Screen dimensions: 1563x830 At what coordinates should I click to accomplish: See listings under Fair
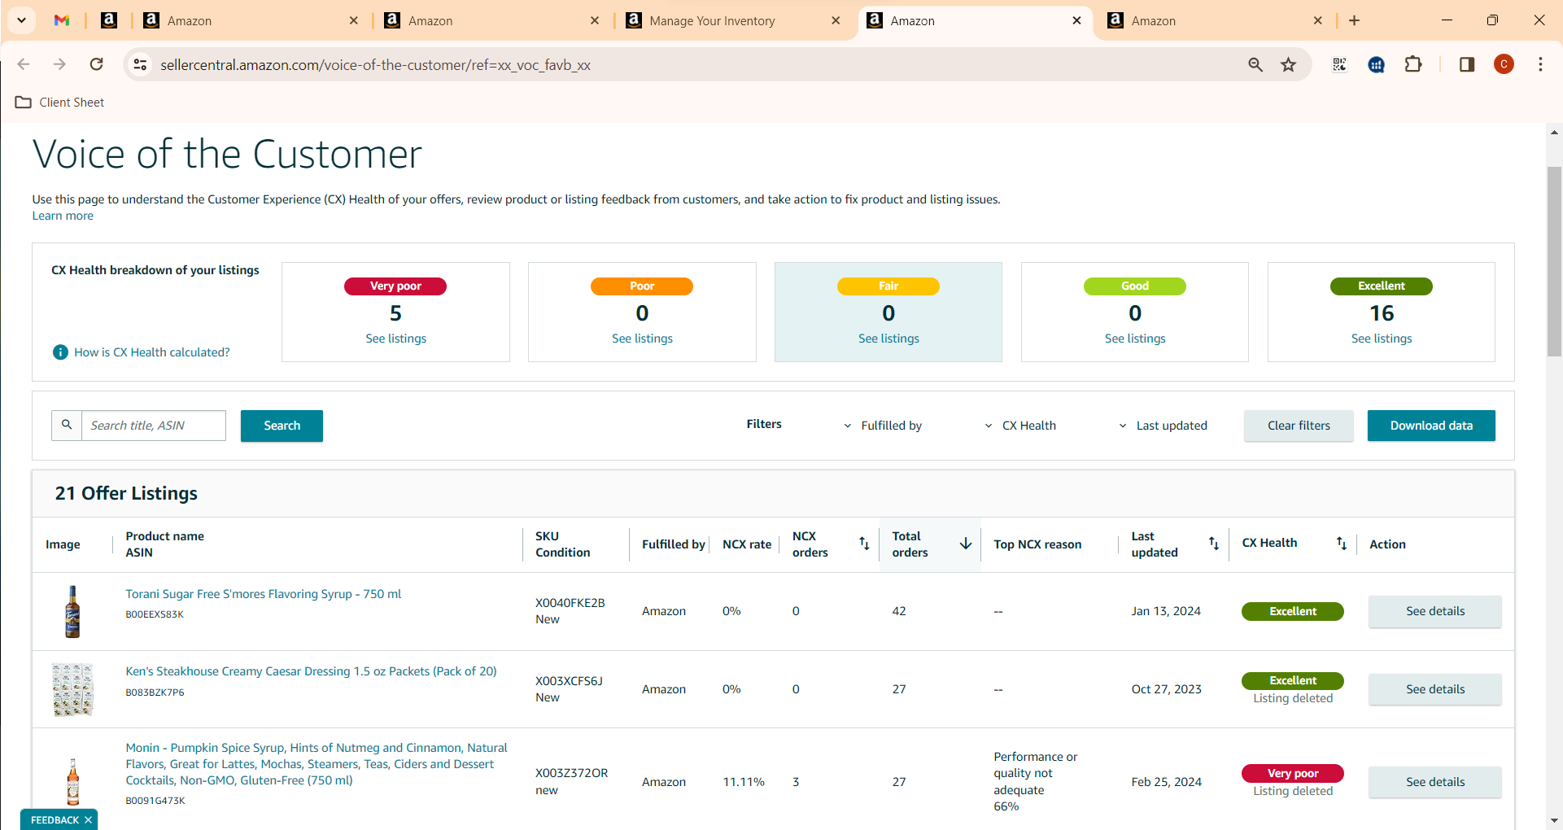[888, 339]
